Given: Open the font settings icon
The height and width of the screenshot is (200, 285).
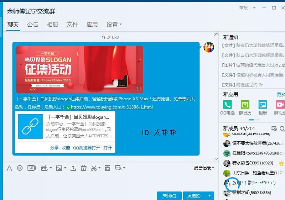Looking at the screenshot, I should (9, 168).
